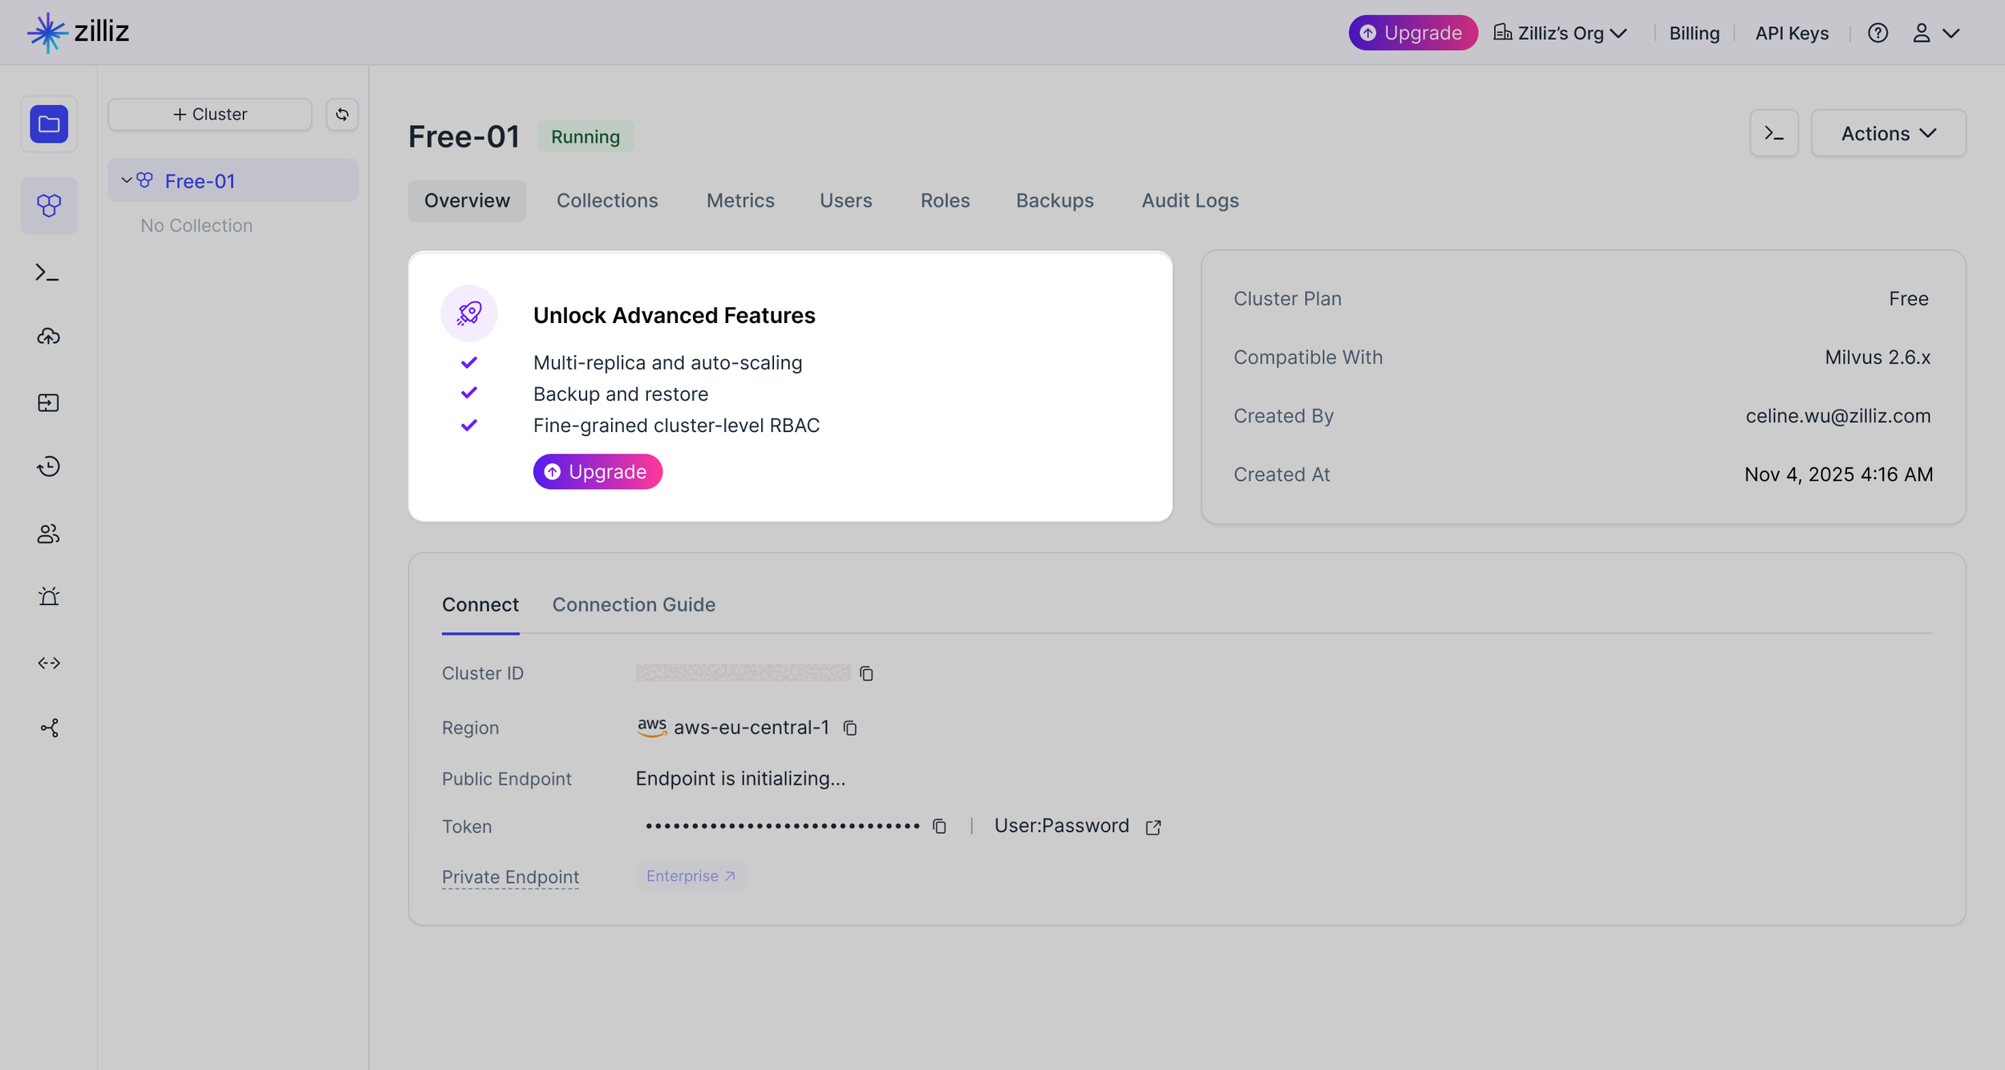The image size is (2005, 1070).
Task: Expand the Actions dropdown
Action: pyautogui.click(x=1888, y=134)
